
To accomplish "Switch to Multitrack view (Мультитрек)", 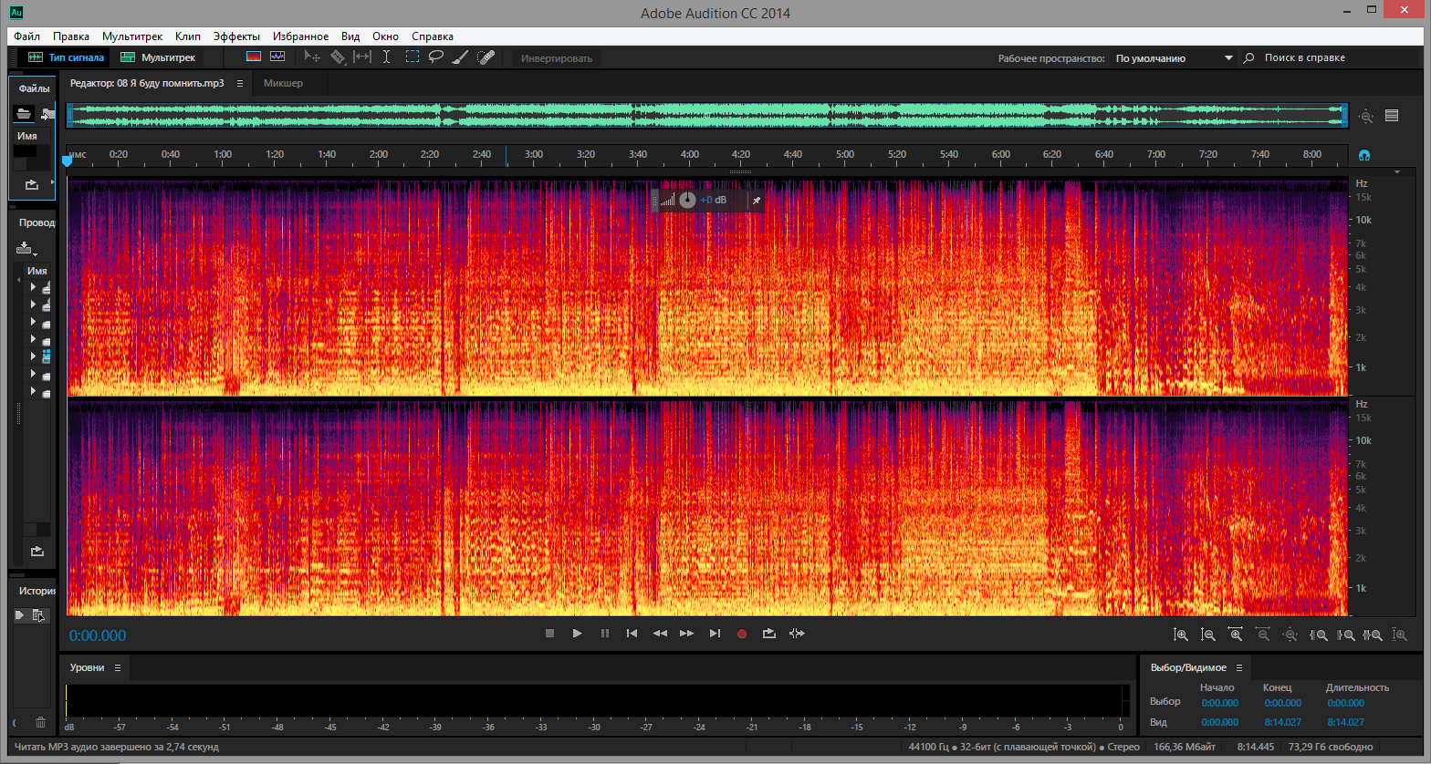I will tap(158, 57).
